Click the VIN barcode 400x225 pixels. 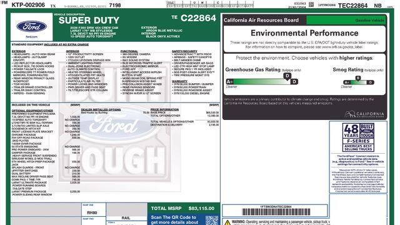[276, 212]
